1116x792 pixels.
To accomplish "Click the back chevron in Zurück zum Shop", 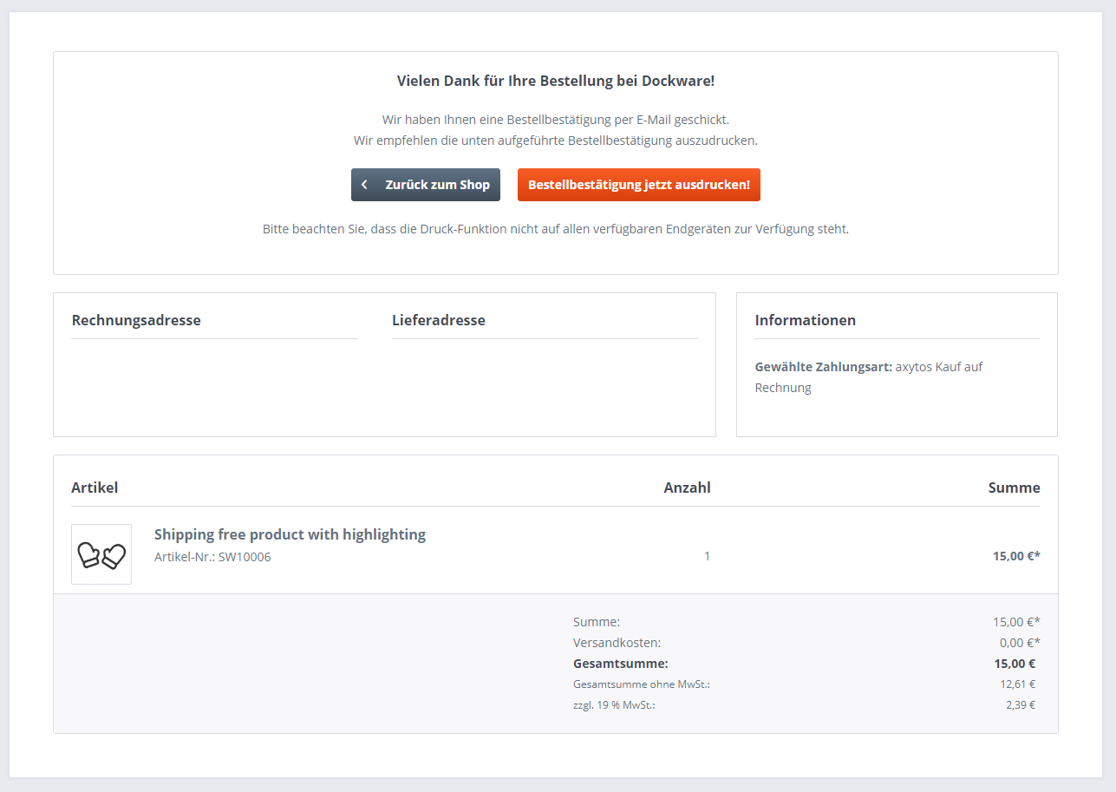I will (364, 185).
